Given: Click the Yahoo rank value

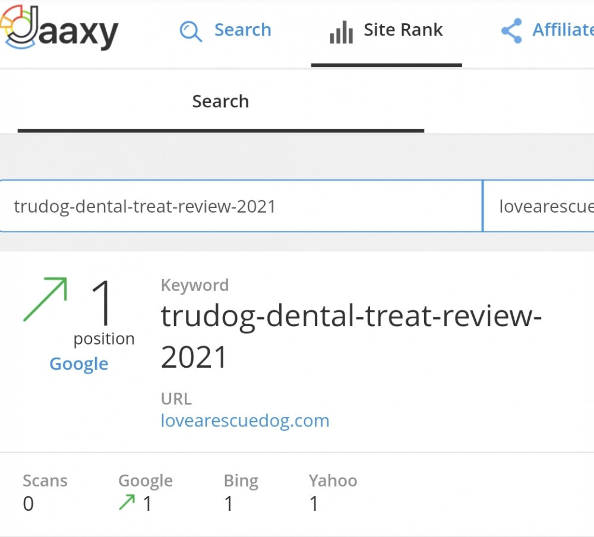Looking at the screenshot, I should (314, 504).
